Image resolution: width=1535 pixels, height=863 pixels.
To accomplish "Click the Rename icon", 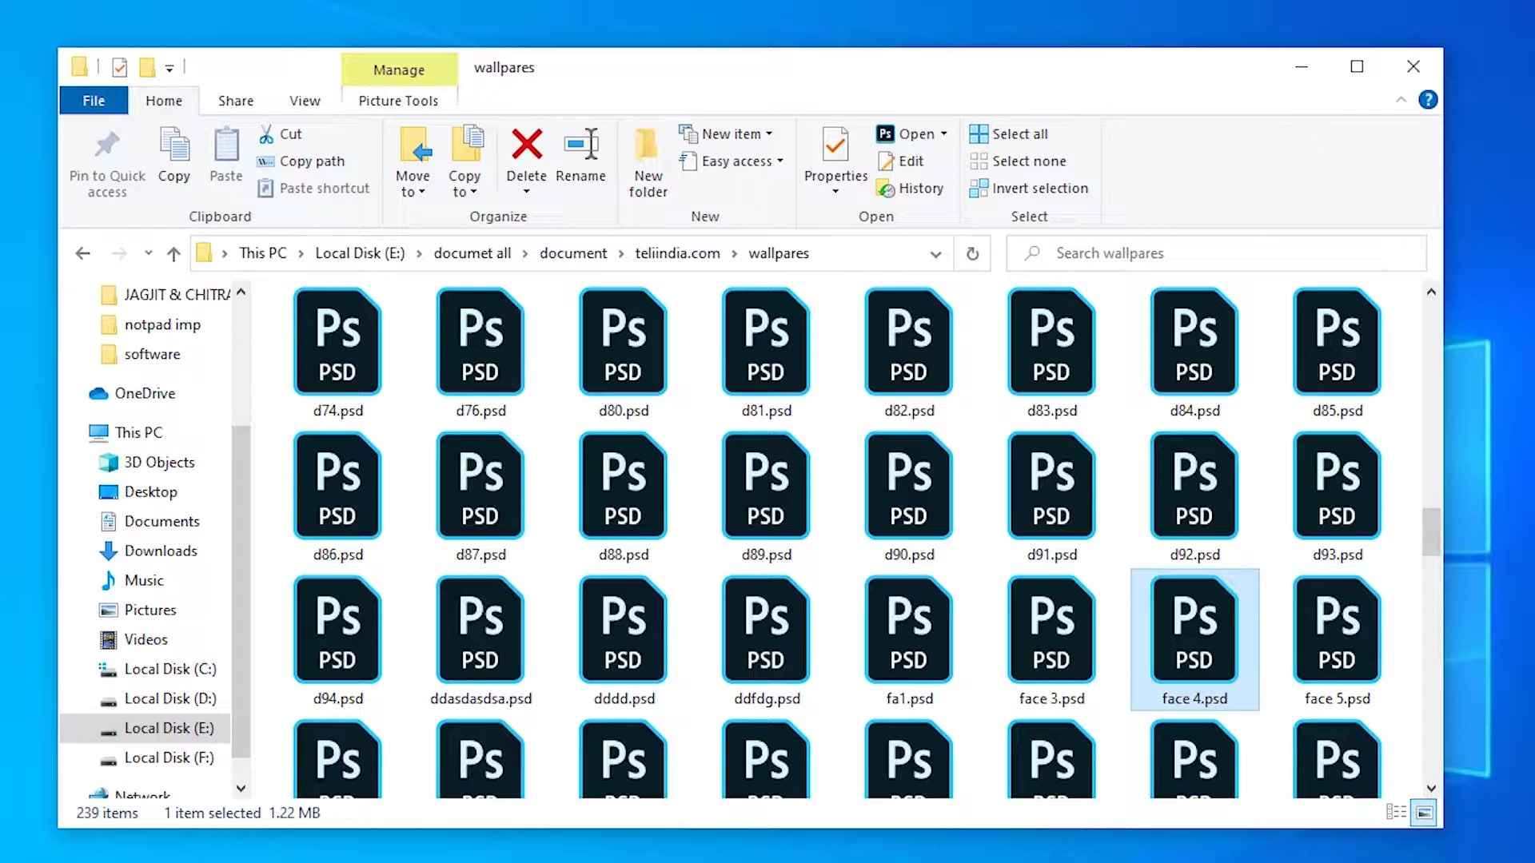I will [x=580, y=144].
